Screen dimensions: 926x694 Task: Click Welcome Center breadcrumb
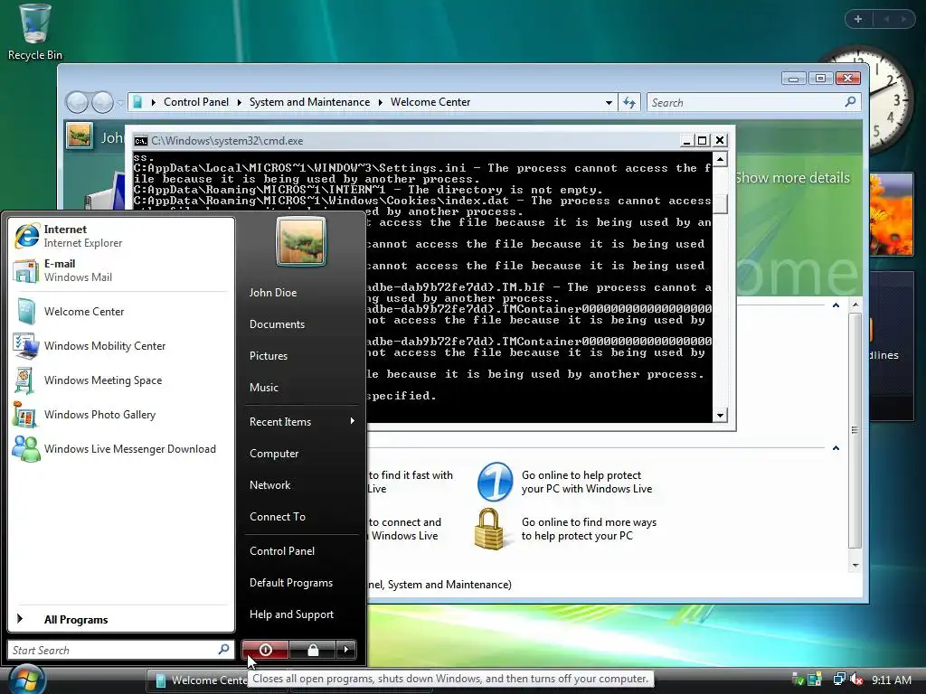point(430,102)
